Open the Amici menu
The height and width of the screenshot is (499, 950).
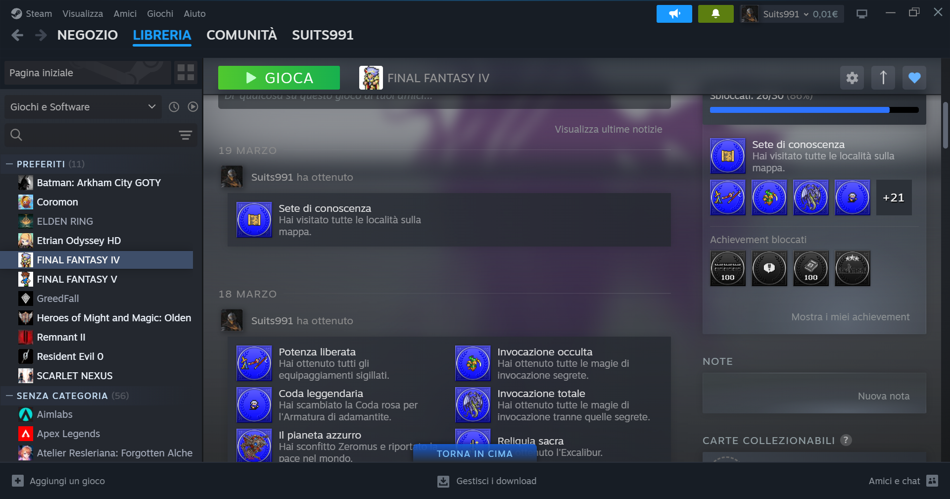125,14
